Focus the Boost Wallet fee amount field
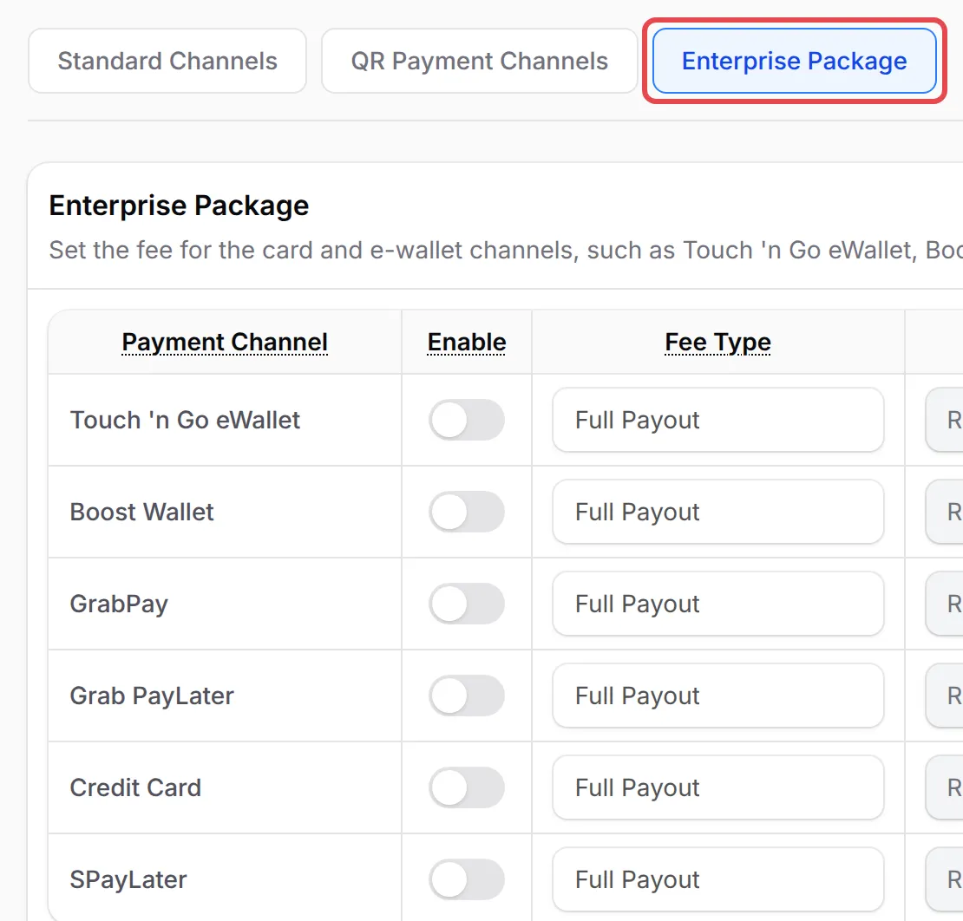Screen dimensions: 963x921 click(x=945, y=512)
